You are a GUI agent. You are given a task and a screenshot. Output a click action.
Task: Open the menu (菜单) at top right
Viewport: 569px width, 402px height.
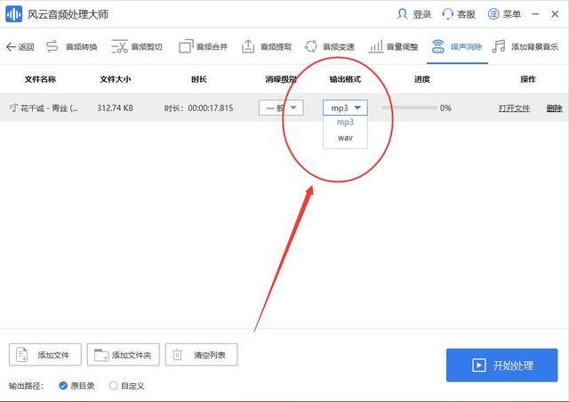pyautogui.click(x=504, y=14)
